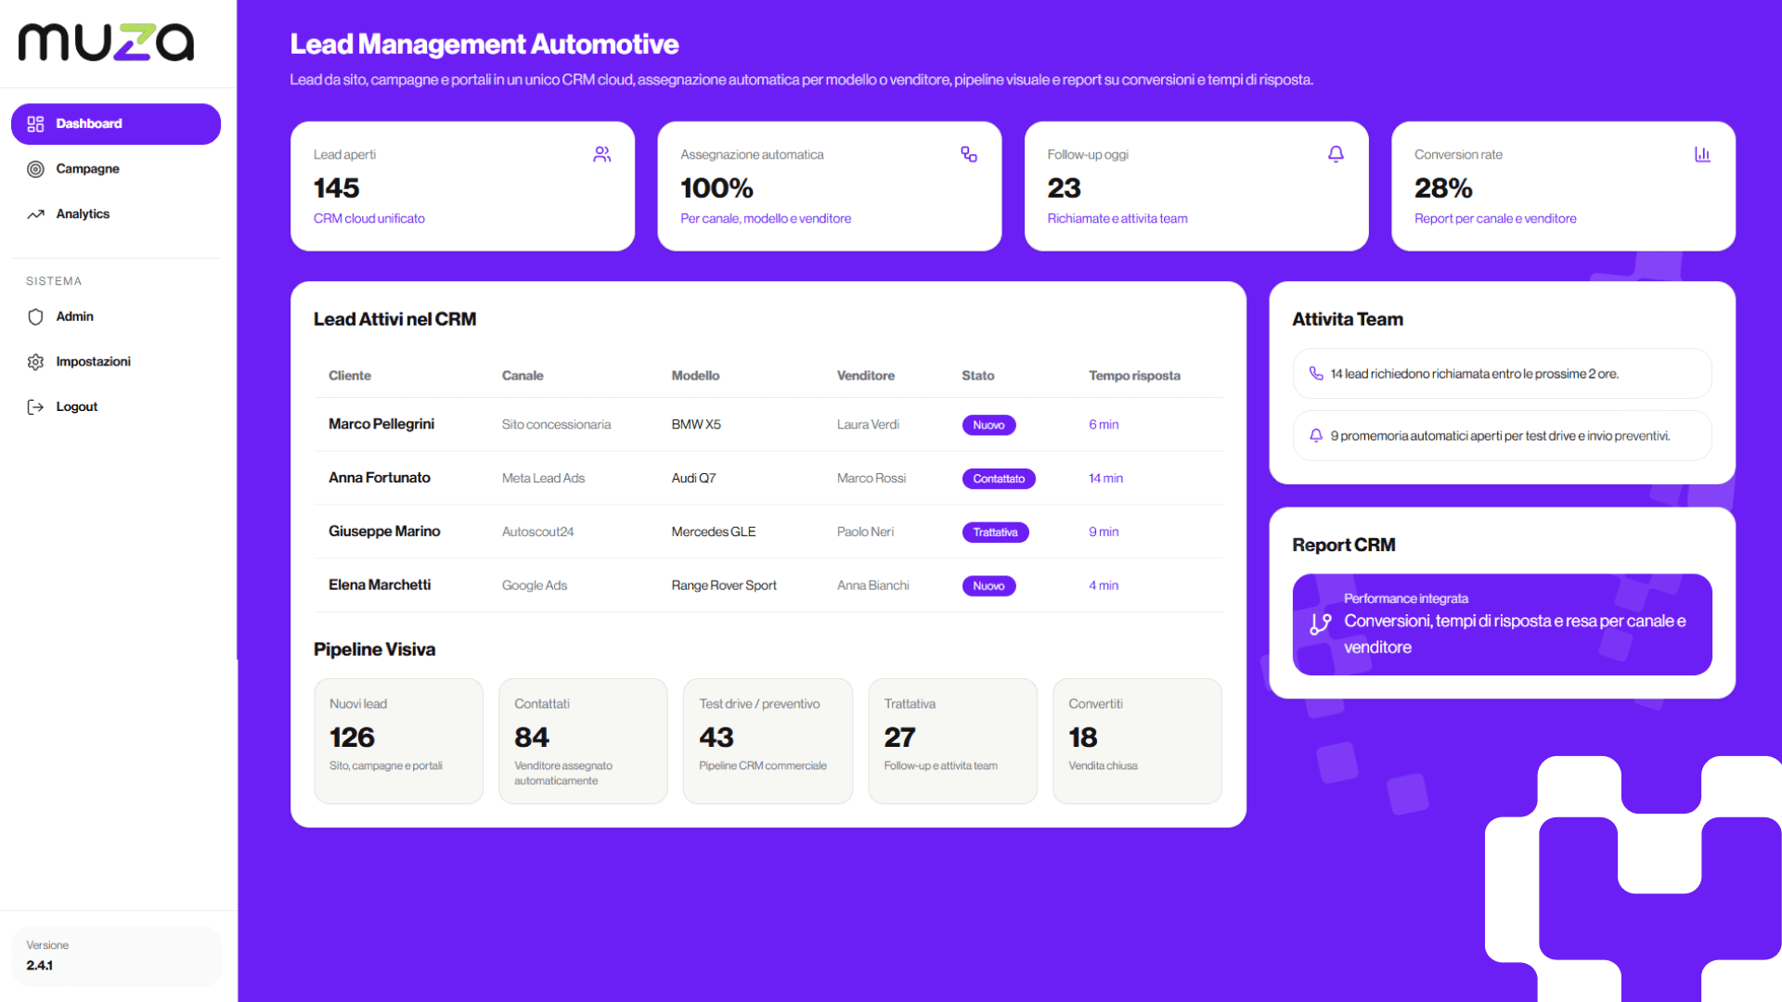Viewport: 1782px width, 1002px height.
Task: Open the Admin section
Action: 116,316
